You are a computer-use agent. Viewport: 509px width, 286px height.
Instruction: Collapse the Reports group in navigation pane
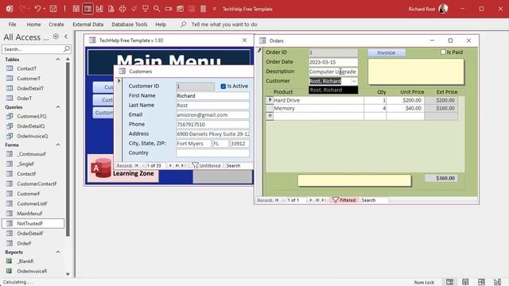(x=58, y=252)
